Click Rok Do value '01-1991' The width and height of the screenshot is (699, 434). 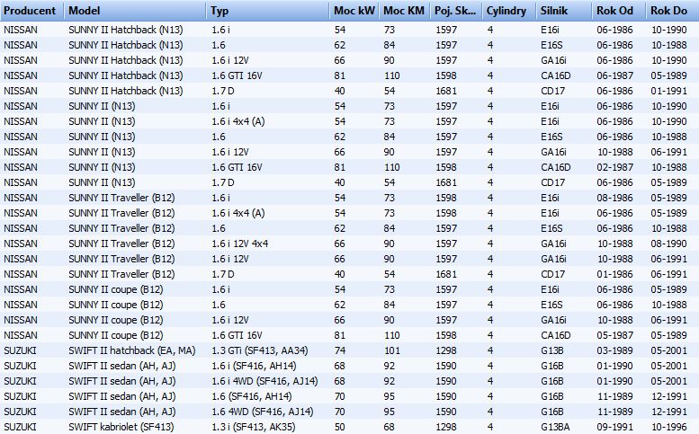(668, 91)
